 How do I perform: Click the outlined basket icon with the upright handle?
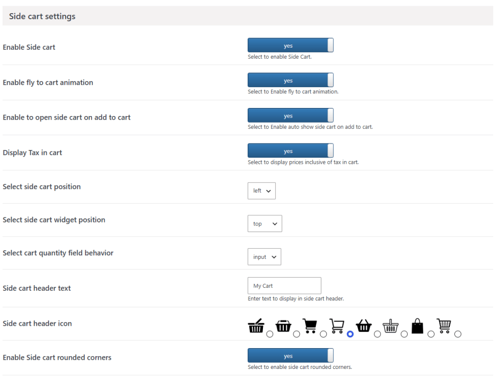[x=390, y=326]
